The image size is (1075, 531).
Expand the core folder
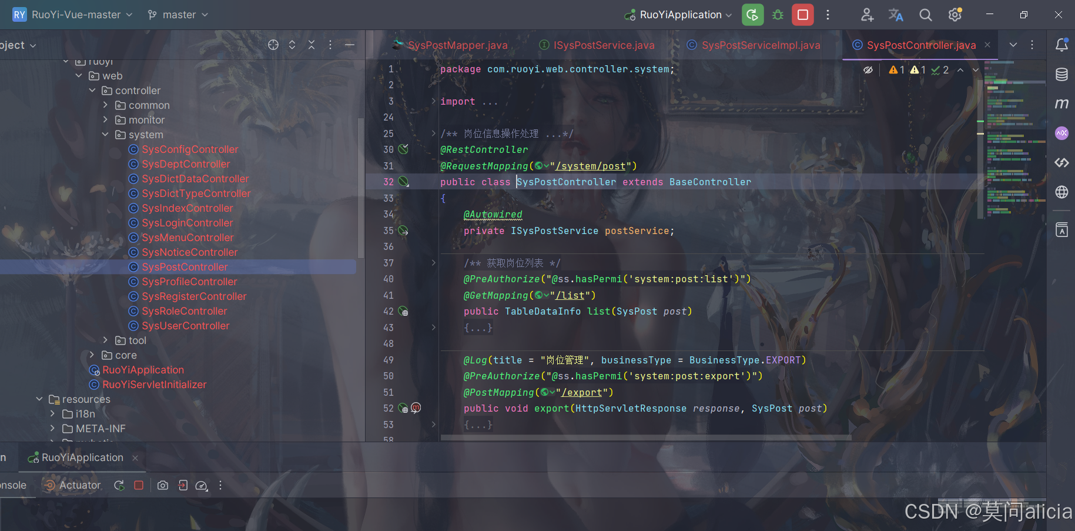tap(92, 355)
